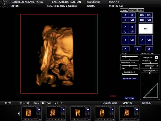The height and width of the screenshot is (121, 161).
Task: Click the EXIT 3D/4D button
Action: tap(129, 98)
